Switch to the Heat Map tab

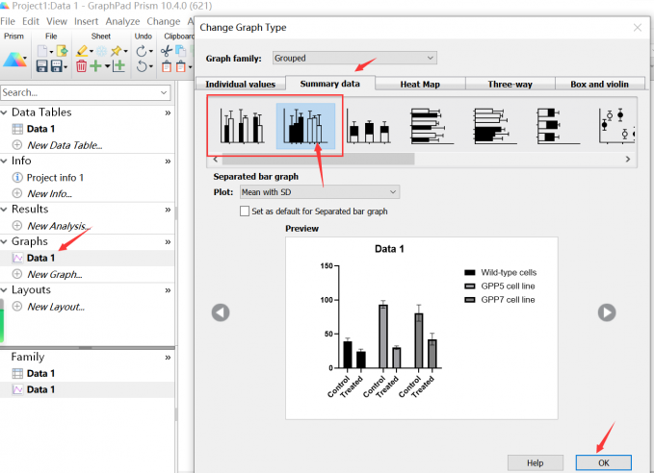point(420,84)
